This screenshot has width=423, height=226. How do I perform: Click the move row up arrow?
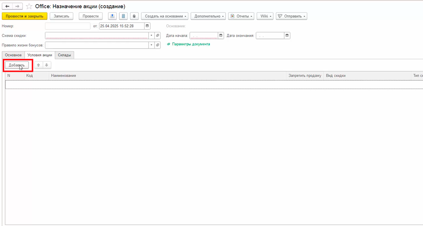tap(38, 65)
